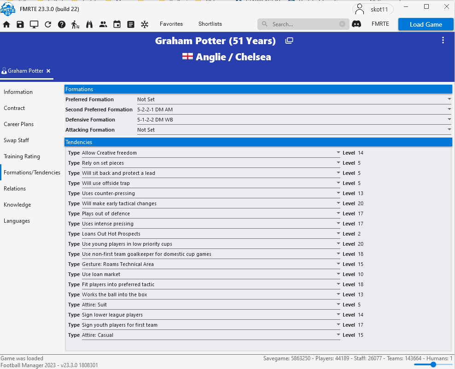The width and height of the screenshot is (455, 369).
Task: Open the Contract section in the sidebar
Action: [x=14, y=108]
